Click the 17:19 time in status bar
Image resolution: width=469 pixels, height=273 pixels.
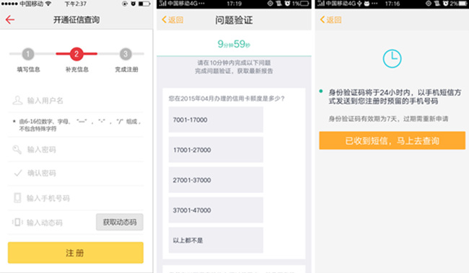[234, 4]
